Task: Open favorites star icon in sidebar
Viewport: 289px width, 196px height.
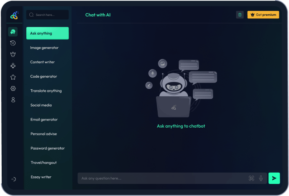Action: point(13,77)
